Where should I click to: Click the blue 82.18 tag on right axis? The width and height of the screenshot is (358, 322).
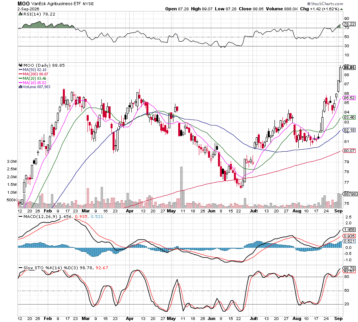click(x=349, y=130)
